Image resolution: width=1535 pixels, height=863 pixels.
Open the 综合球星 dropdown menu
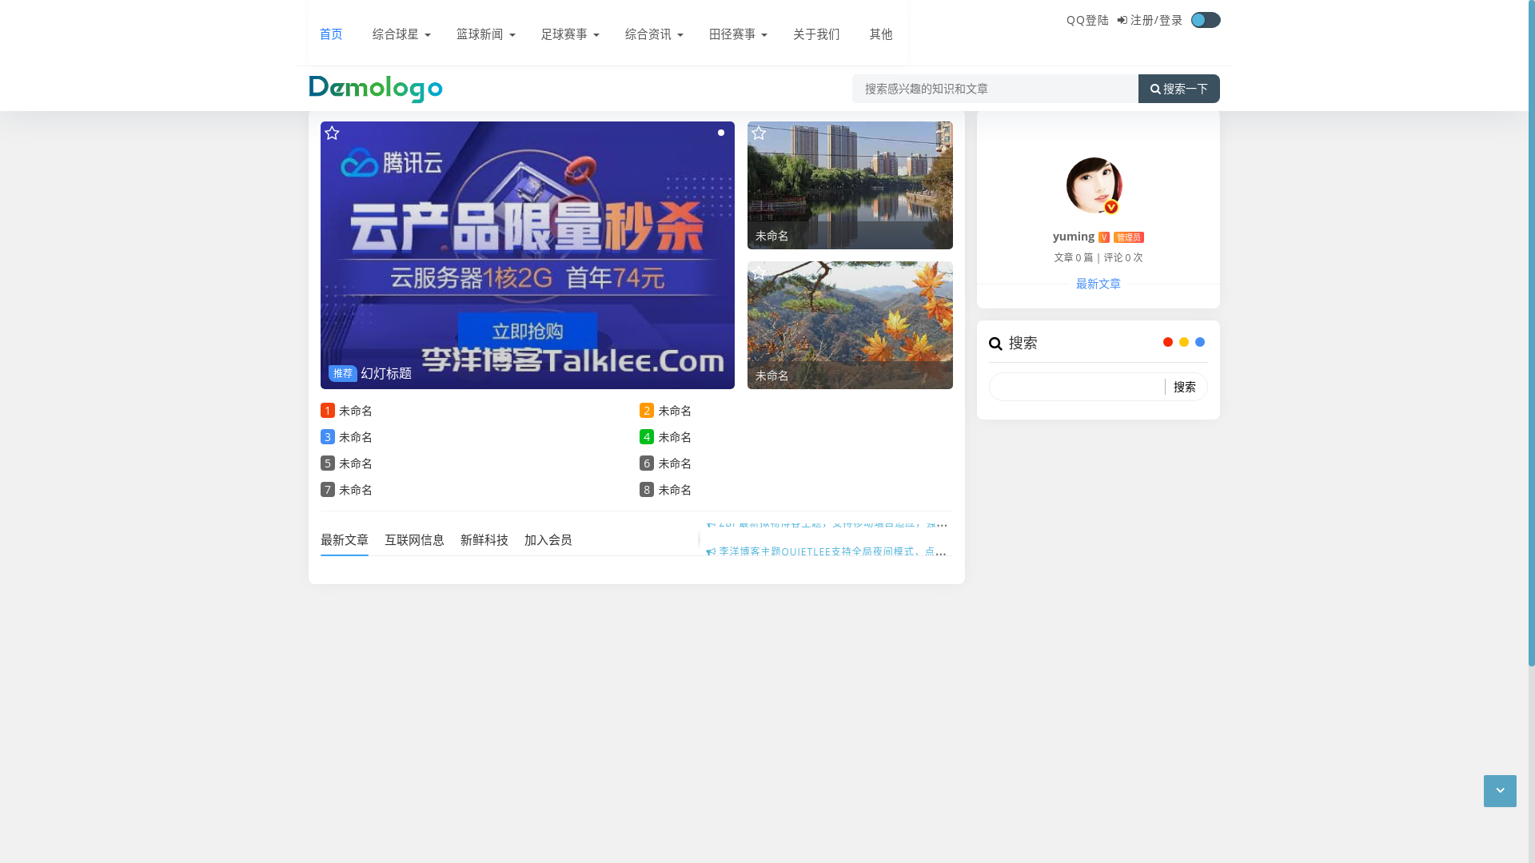pyautogui.click(x=401, y=34)
